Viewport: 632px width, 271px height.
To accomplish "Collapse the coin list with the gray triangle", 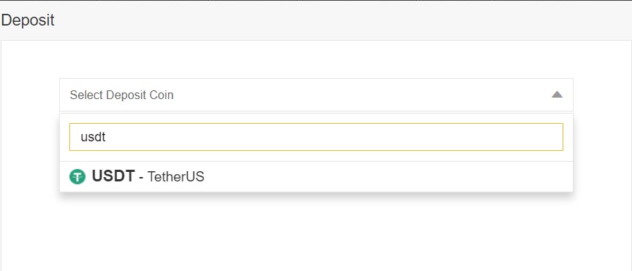I will pyautogui.click(x=557, y=95).
